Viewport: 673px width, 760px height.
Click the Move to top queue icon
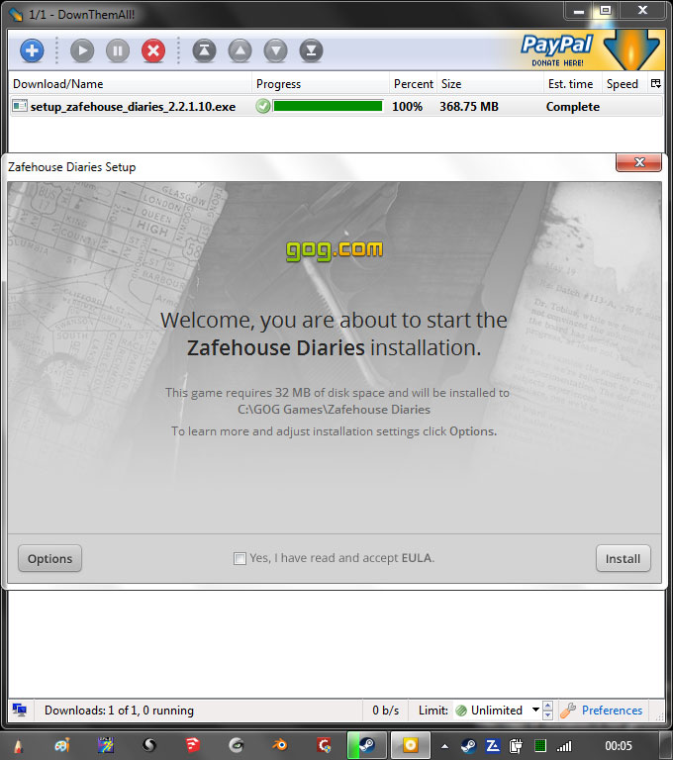[x=204, y=50]
